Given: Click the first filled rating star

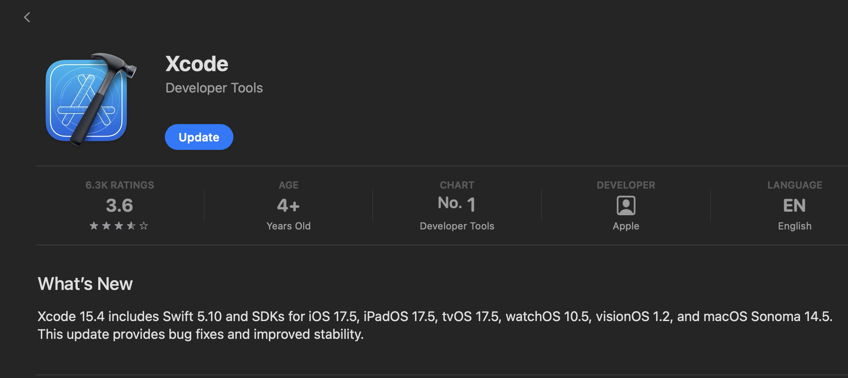Looking at the screenshot, I should 93,226.
